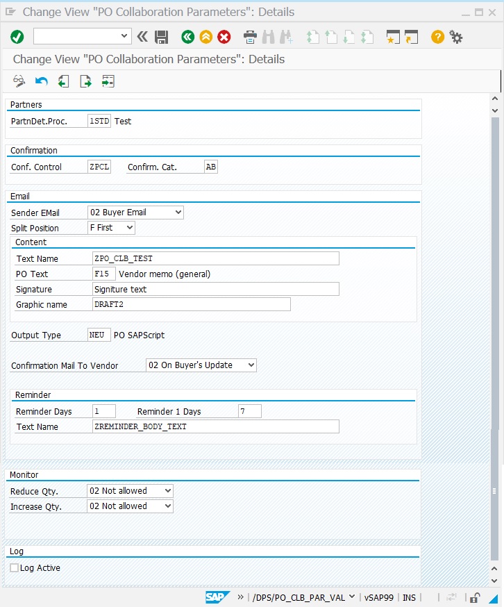This screenshot has height=607, width=504.
Task: Undo changes with blue arrow icon
Action: click(x=42, y=81)
